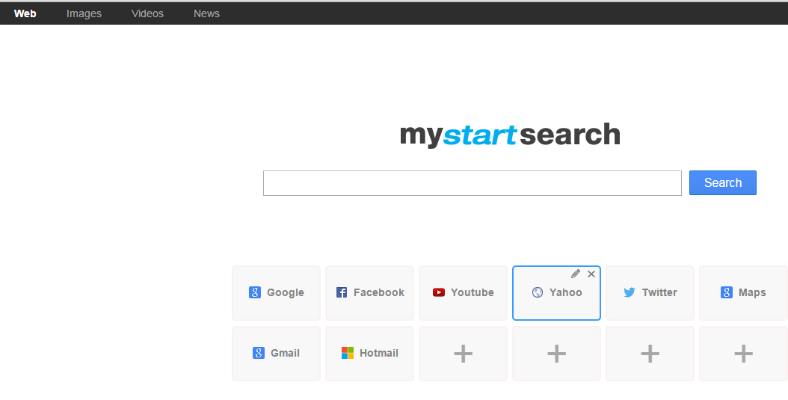Viewport: 788px width, 400px height.
Task: Open the Gmail shortcut tile
Action: [x=277, y=353]
